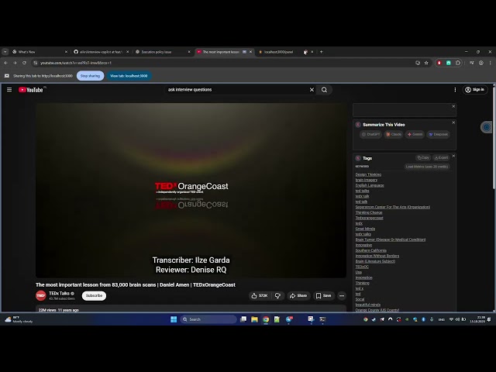Open more actions ellipsis under video
496x372 pixels.
pyautogui.click(x=342, y=296)
